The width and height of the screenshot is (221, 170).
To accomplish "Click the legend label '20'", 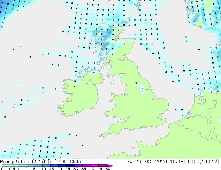I will tap(60, 169).
